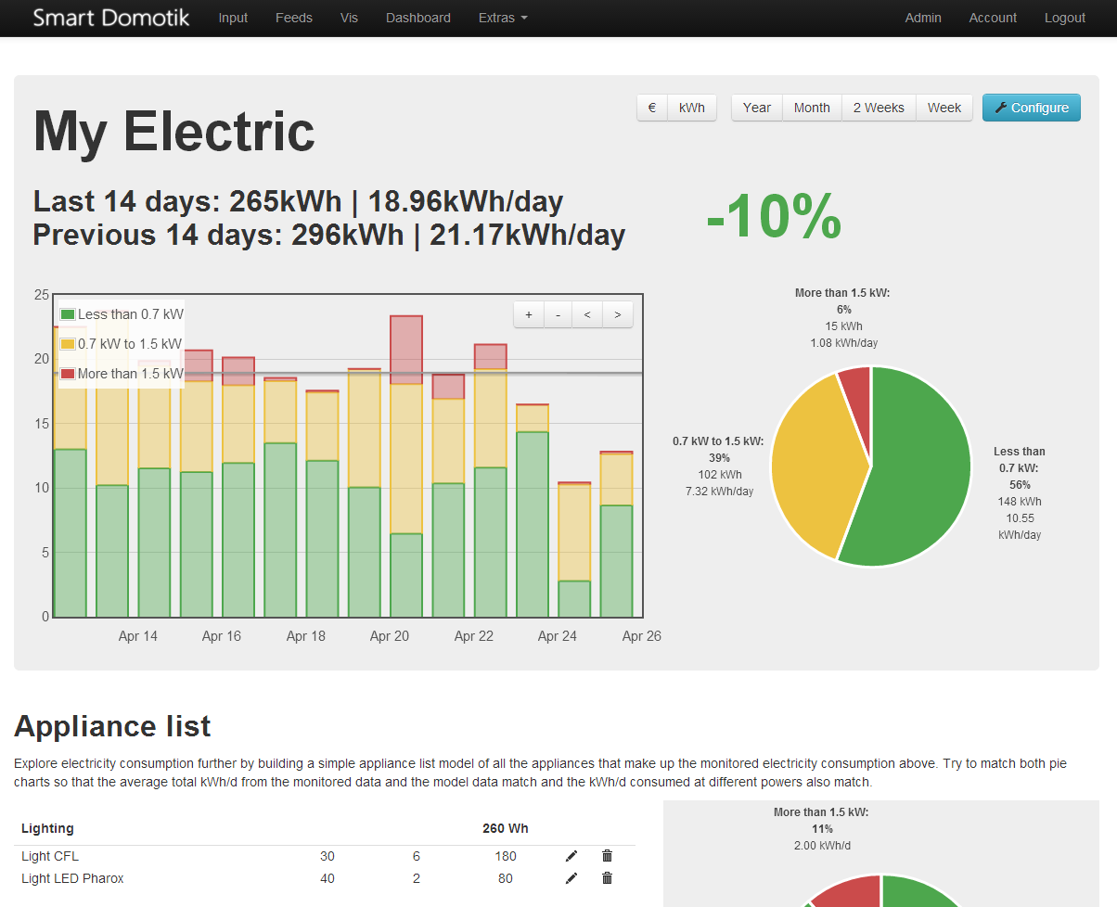Select the Week time range
Viewport: 1117px width, 907px height.
tap(944, 108)
